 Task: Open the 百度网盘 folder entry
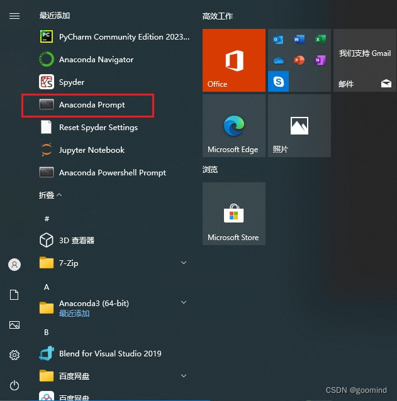click(x=113, y=376)
